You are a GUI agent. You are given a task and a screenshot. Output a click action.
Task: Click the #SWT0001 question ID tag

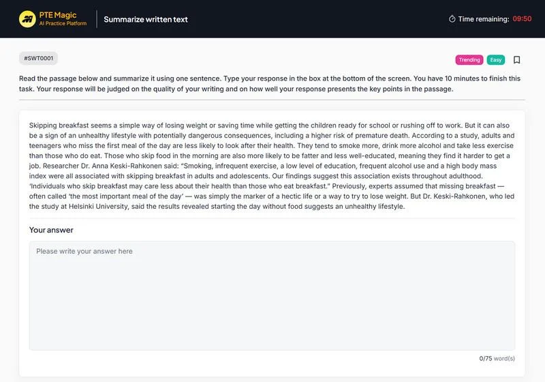38,59
